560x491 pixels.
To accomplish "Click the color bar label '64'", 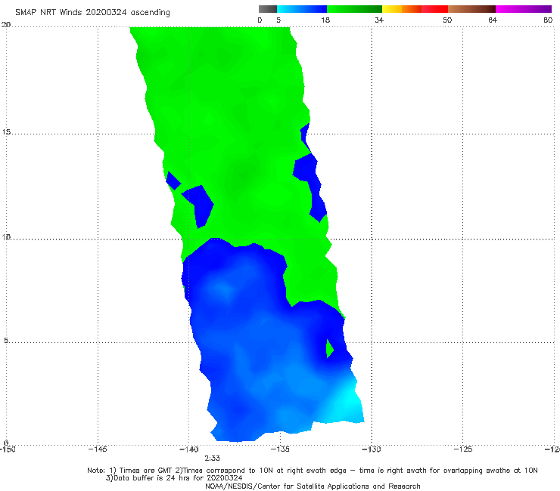I will coord(493,20).
